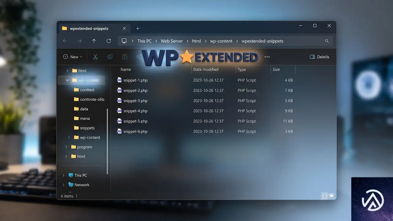Close the wpextended-snippets tab
Image resolution: width=393 pixels, height=221 pixels.
(x=124, y=28)
